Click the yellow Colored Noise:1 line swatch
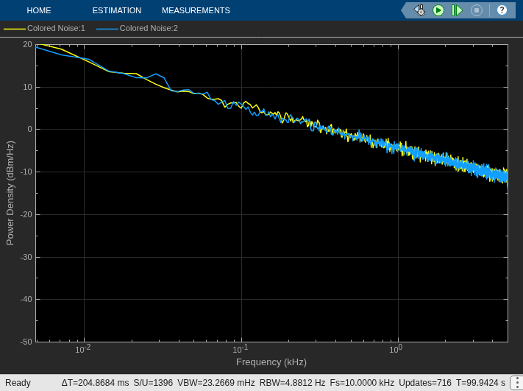Screen dimensions: 523x391 pyautogui.click(x=14, y=29)
